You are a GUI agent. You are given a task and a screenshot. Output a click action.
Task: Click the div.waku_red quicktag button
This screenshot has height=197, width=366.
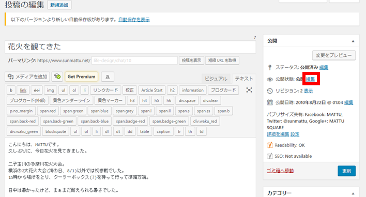point(205,121)
